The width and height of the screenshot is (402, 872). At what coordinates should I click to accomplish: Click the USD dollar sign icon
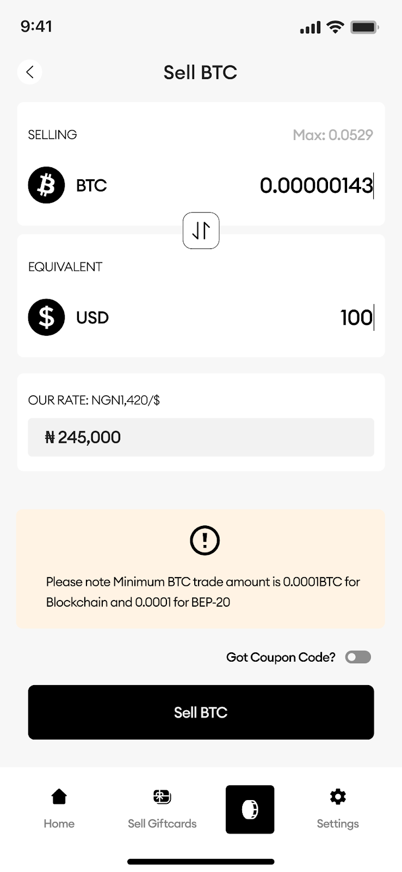coord(46,317)
